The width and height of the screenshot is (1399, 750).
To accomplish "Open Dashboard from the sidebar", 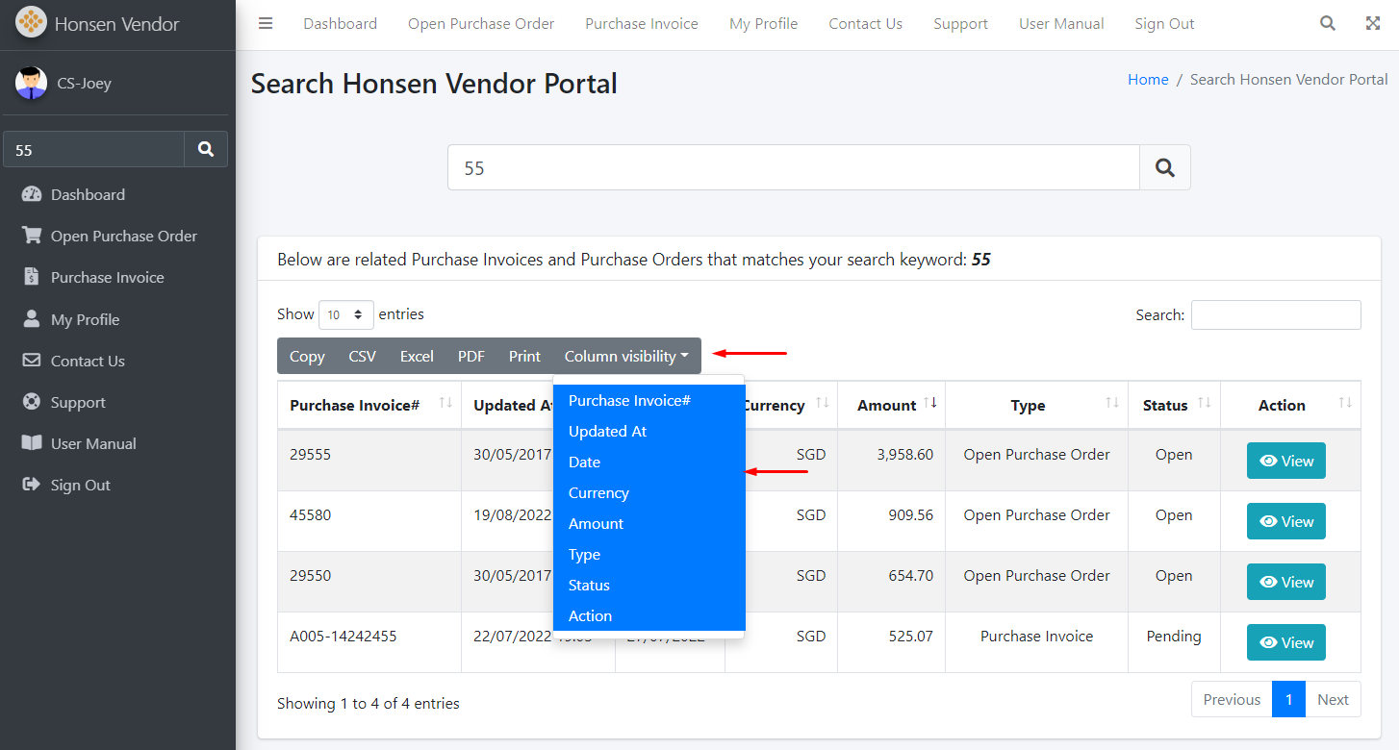I will pos(88,194).
